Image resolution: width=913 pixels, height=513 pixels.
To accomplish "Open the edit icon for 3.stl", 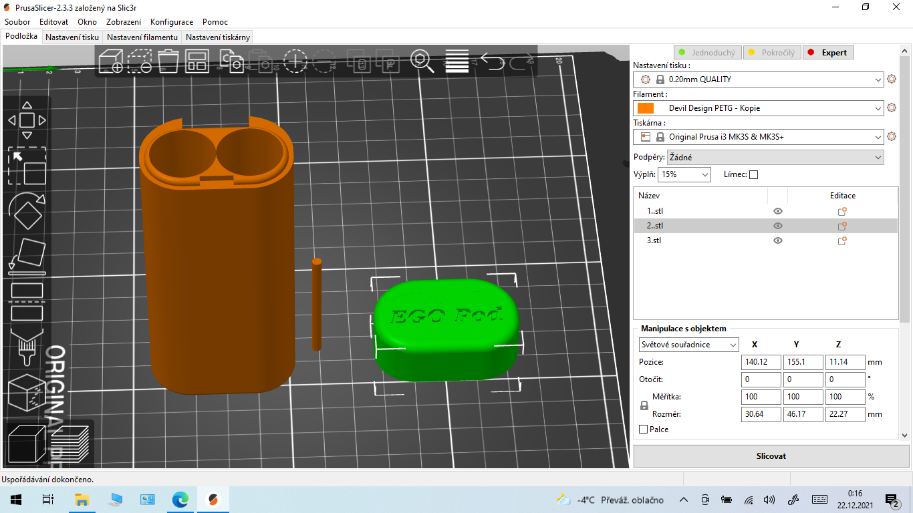I will click(x=842, y=240).
